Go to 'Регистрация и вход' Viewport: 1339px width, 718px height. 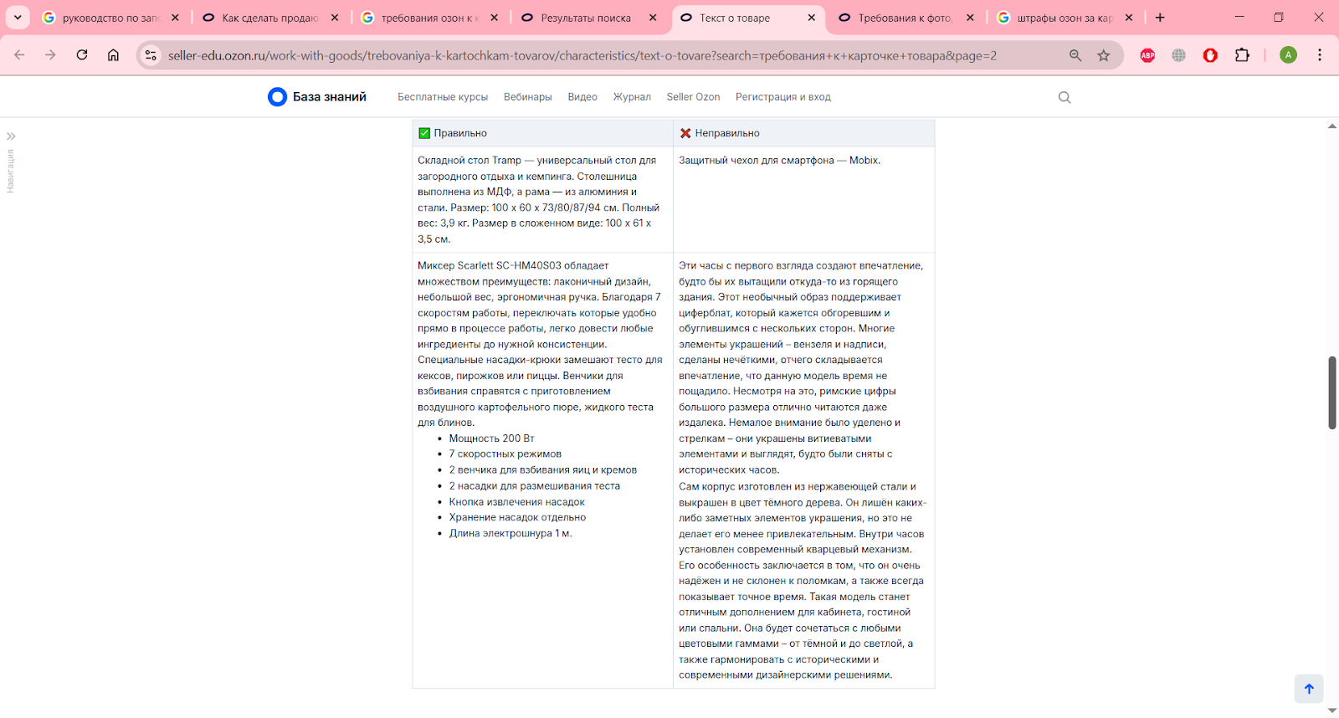[783, 97]
